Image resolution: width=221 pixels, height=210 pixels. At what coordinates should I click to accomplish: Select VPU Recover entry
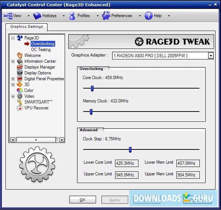tap(37, 108)
